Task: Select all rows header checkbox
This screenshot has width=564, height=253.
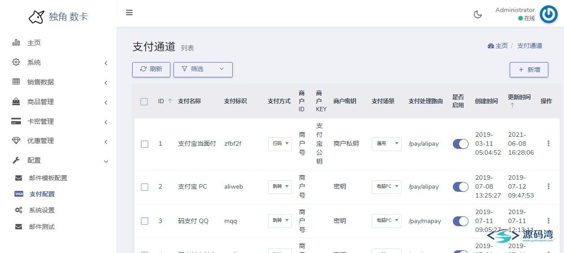Action: 144,101
